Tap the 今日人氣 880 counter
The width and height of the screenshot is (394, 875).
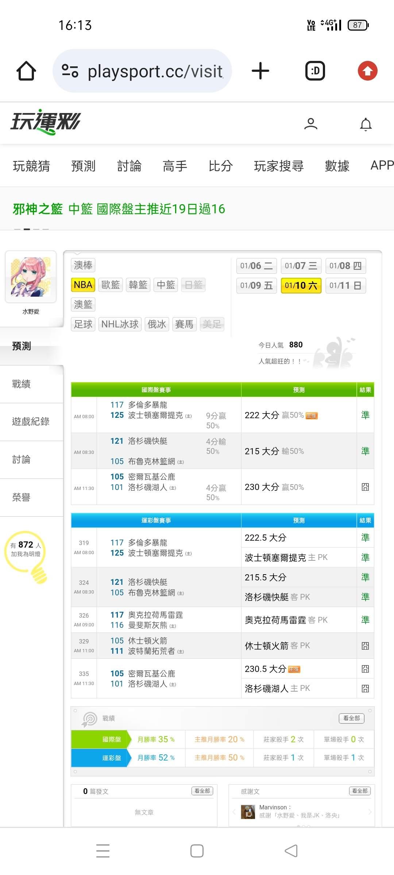tap(281, 345)
